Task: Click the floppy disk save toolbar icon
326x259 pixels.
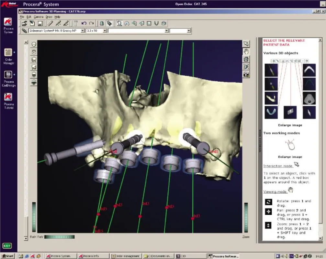Action: click(40, 23)
